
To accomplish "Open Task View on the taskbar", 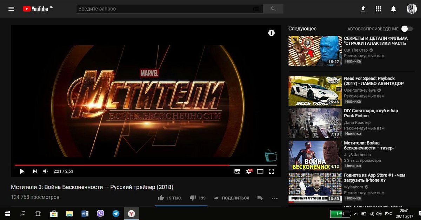I will pyautogui.click(x=38, y=214).
